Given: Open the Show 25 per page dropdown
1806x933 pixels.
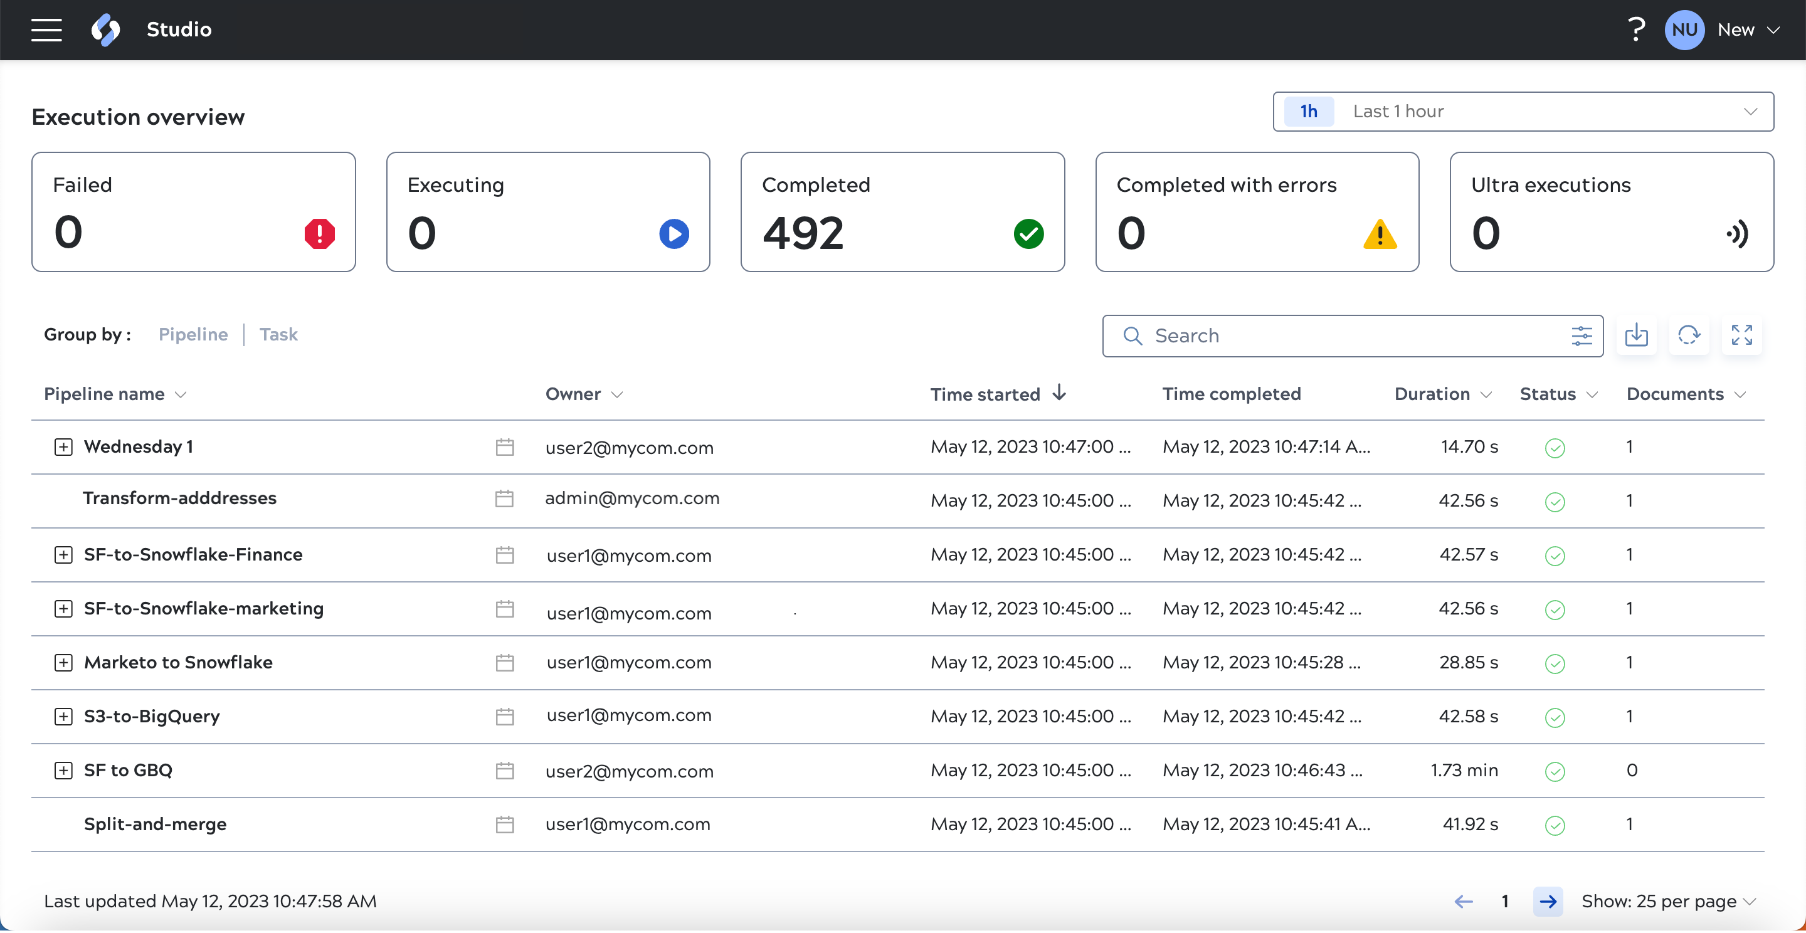Looking at the screenshot, I should [1668, 901].
